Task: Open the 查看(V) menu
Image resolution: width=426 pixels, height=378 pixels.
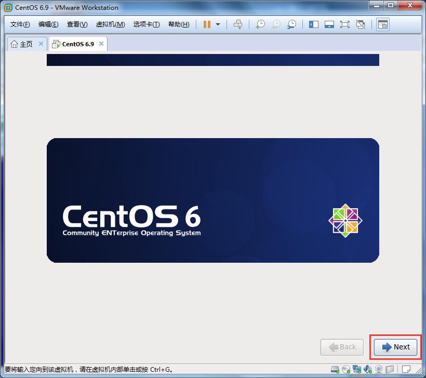Action: point(77,24)
